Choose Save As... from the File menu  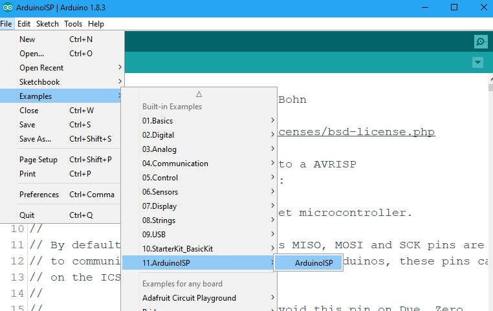(60, 139)
